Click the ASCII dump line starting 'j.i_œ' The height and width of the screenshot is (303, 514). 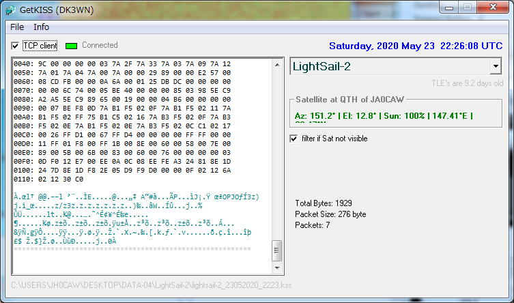pos(108,206)
